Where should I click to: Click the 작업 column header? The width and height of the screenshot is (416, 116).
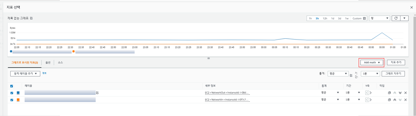click(x=382, y=86)
